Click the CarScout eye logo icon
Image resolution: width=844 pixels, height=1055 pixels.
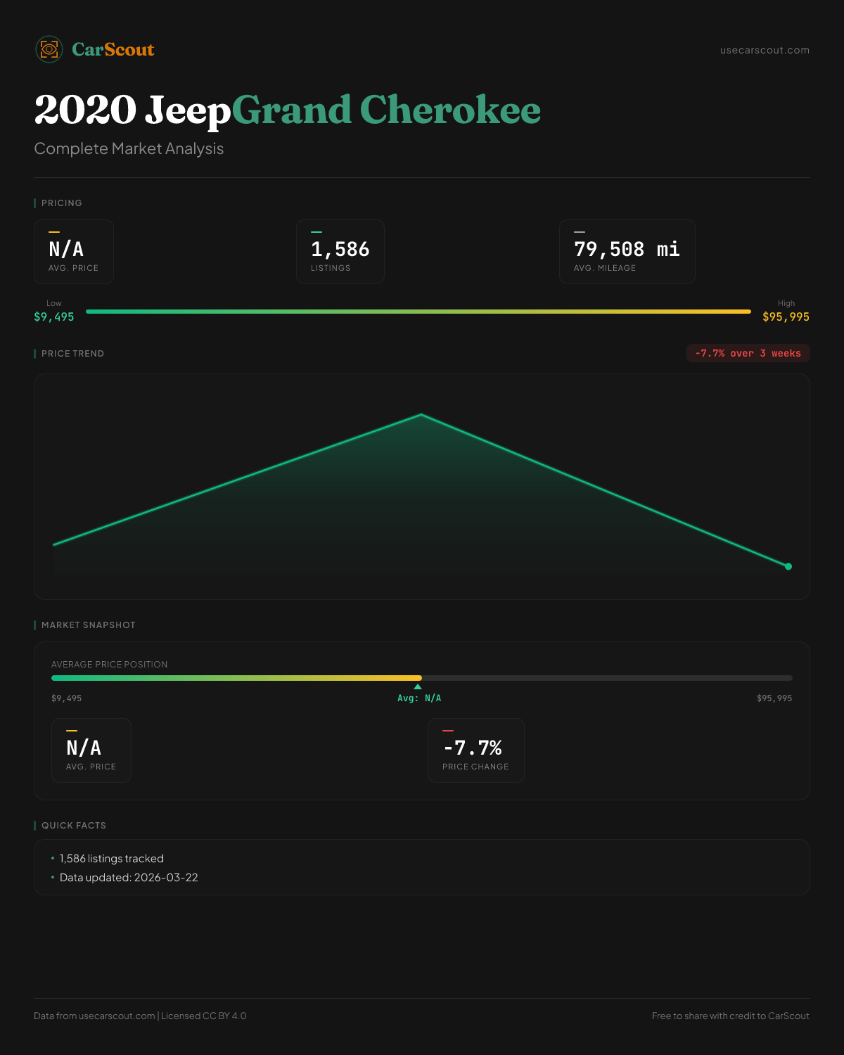coord(49,49)
